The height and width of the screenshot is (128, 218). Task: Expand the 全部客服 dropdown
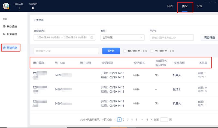pyautogui.click(x=122, y=37)
